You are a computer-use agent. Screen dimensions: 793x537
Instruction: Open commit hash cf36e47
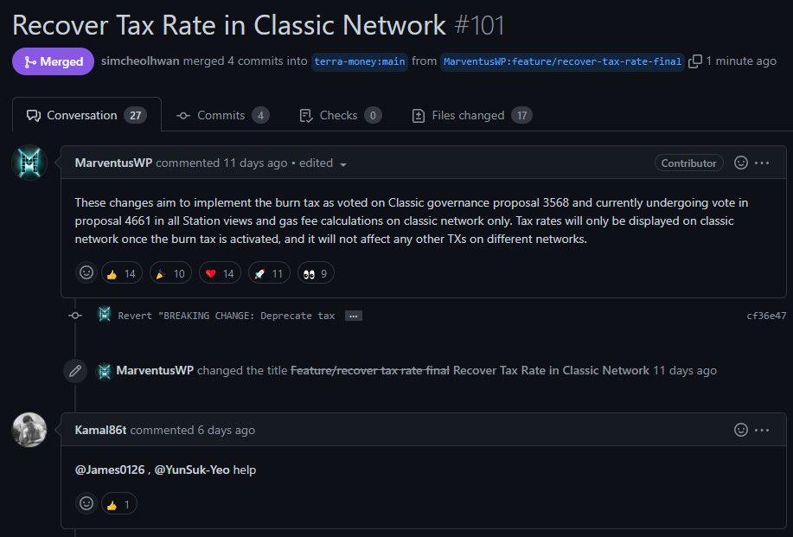click(x=766, y=316)
